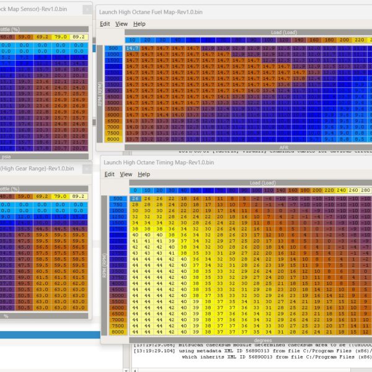Select Load 10 column header in Fuel Map
372x372 pixels.
(x=133, y=40)
